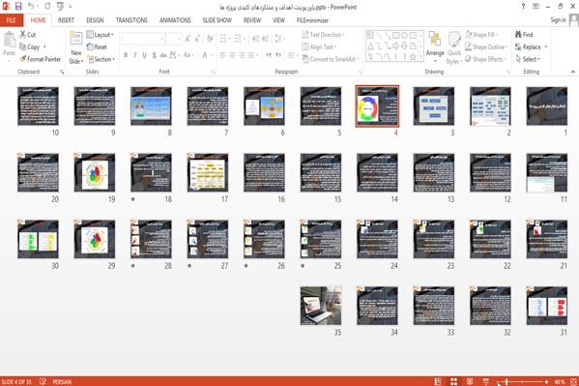Open the Shape Effects dropdown

tap(485, 59)
